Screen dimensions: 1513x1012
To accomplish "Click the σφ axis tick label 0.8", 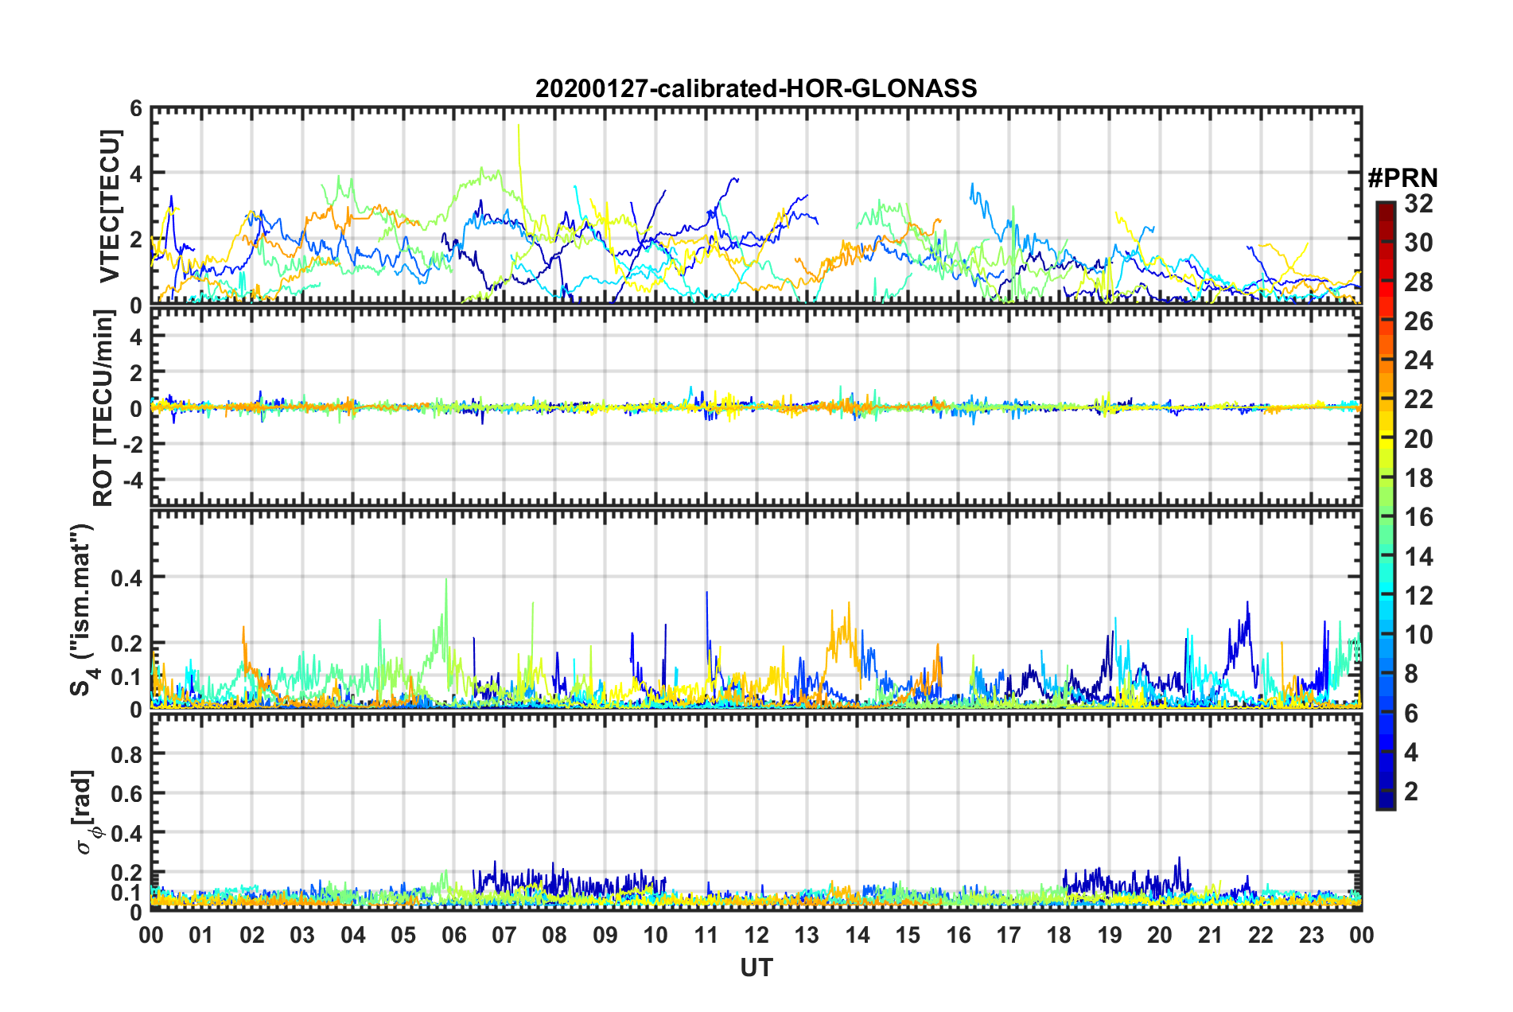I will click(126, 754).
